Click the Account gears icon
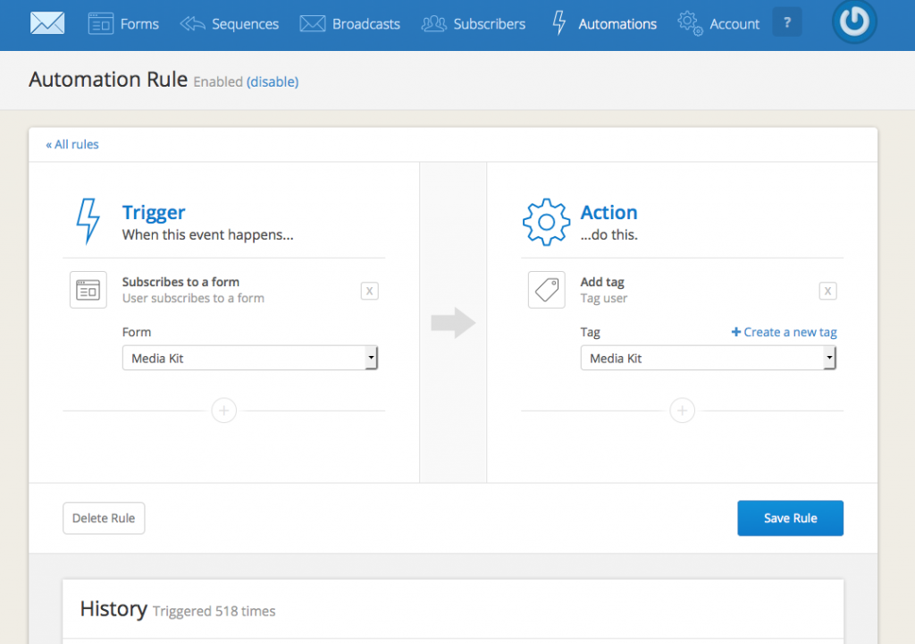The width and height of the screenshot is (915, 644). (690, 23)
